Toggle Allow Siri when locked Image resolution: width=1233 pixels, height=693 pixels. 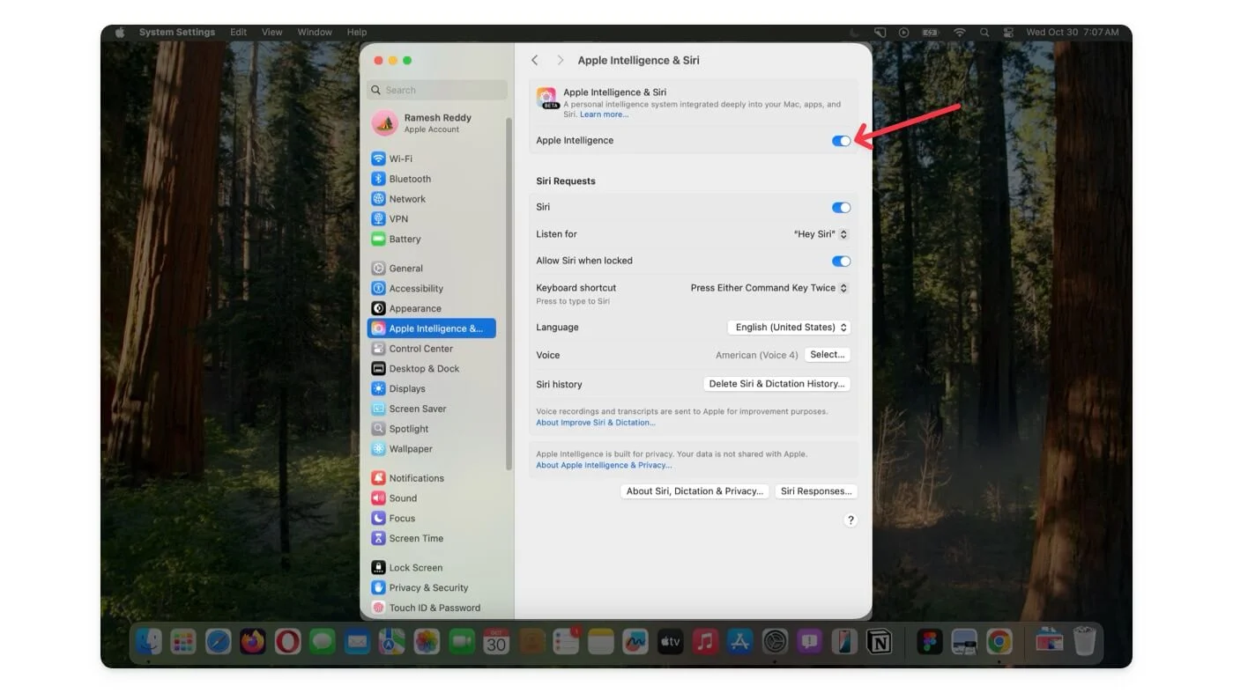pos(842,261)
